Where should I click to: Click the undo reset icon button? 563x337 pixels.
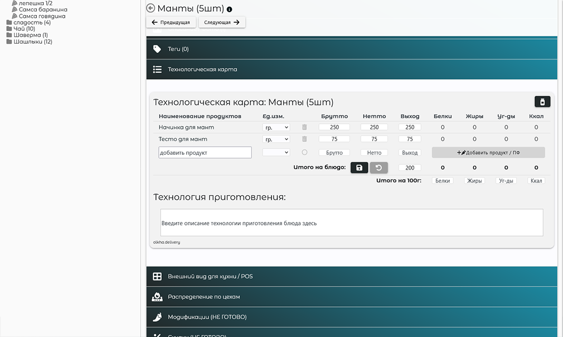379,167
